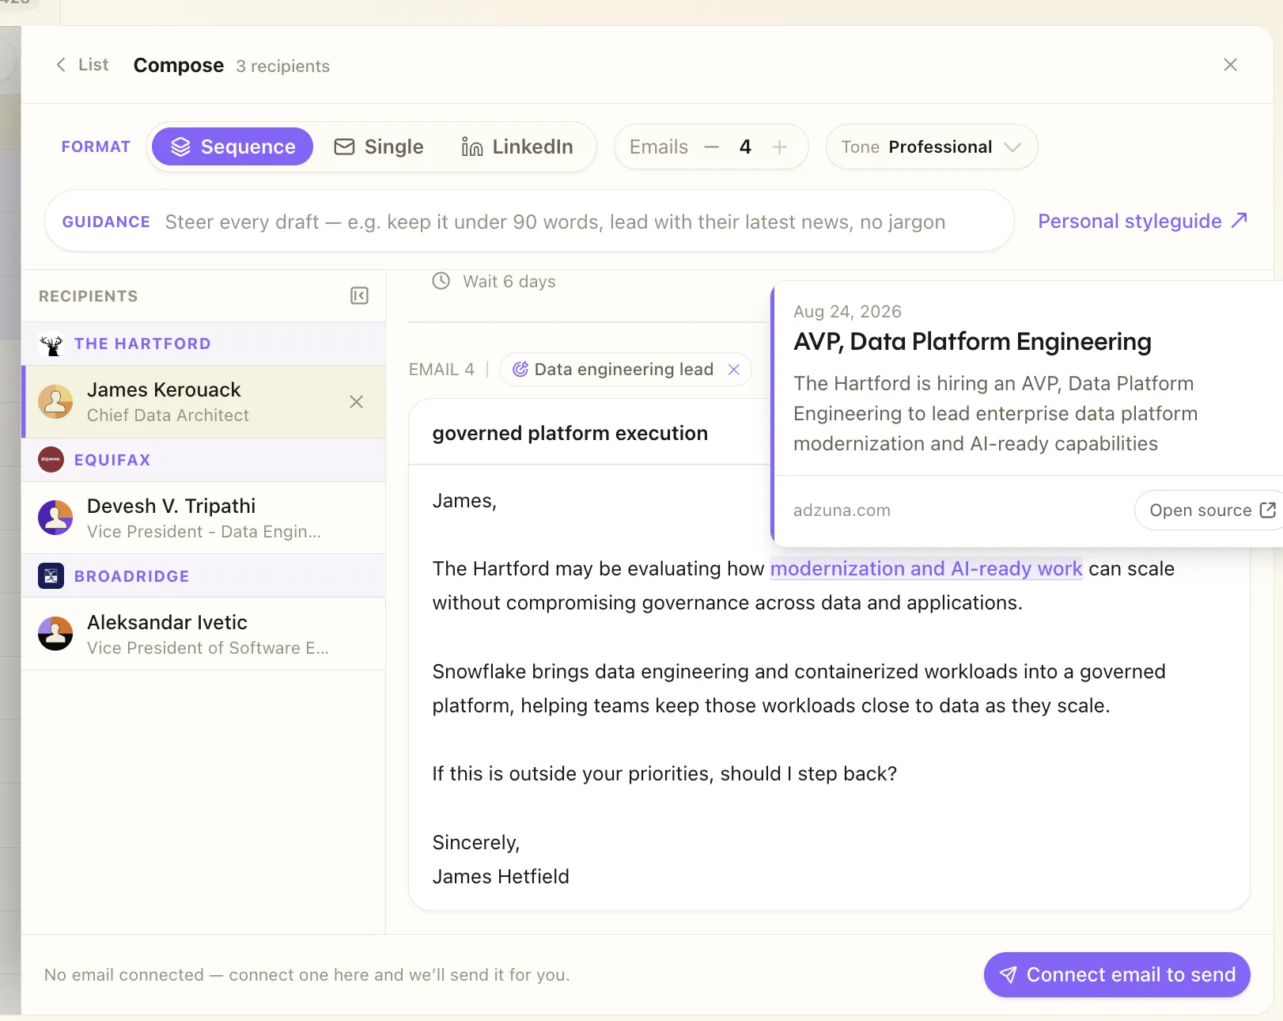Select Aleksandar Ivetic recipient

click(203, 635)
